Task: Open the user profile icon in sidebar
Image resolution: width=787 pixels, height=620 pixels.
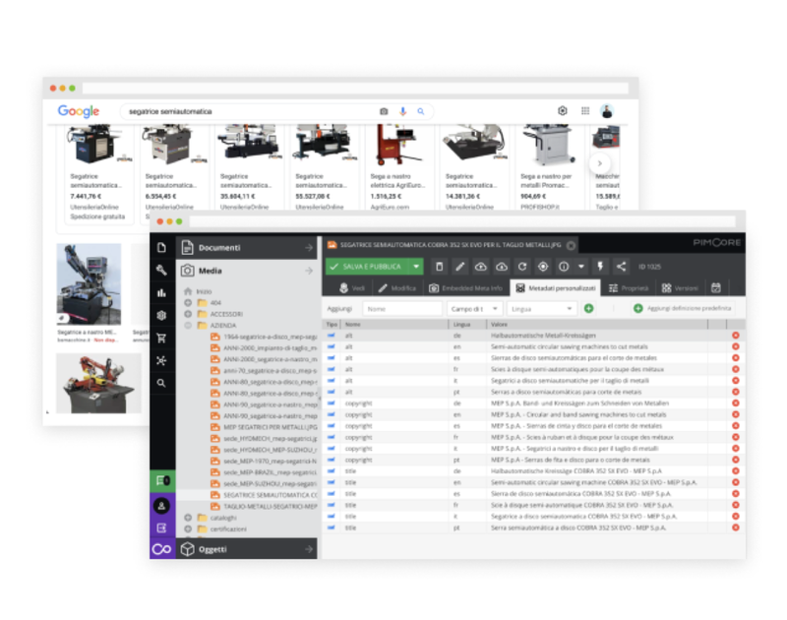Action: point(161,506)
